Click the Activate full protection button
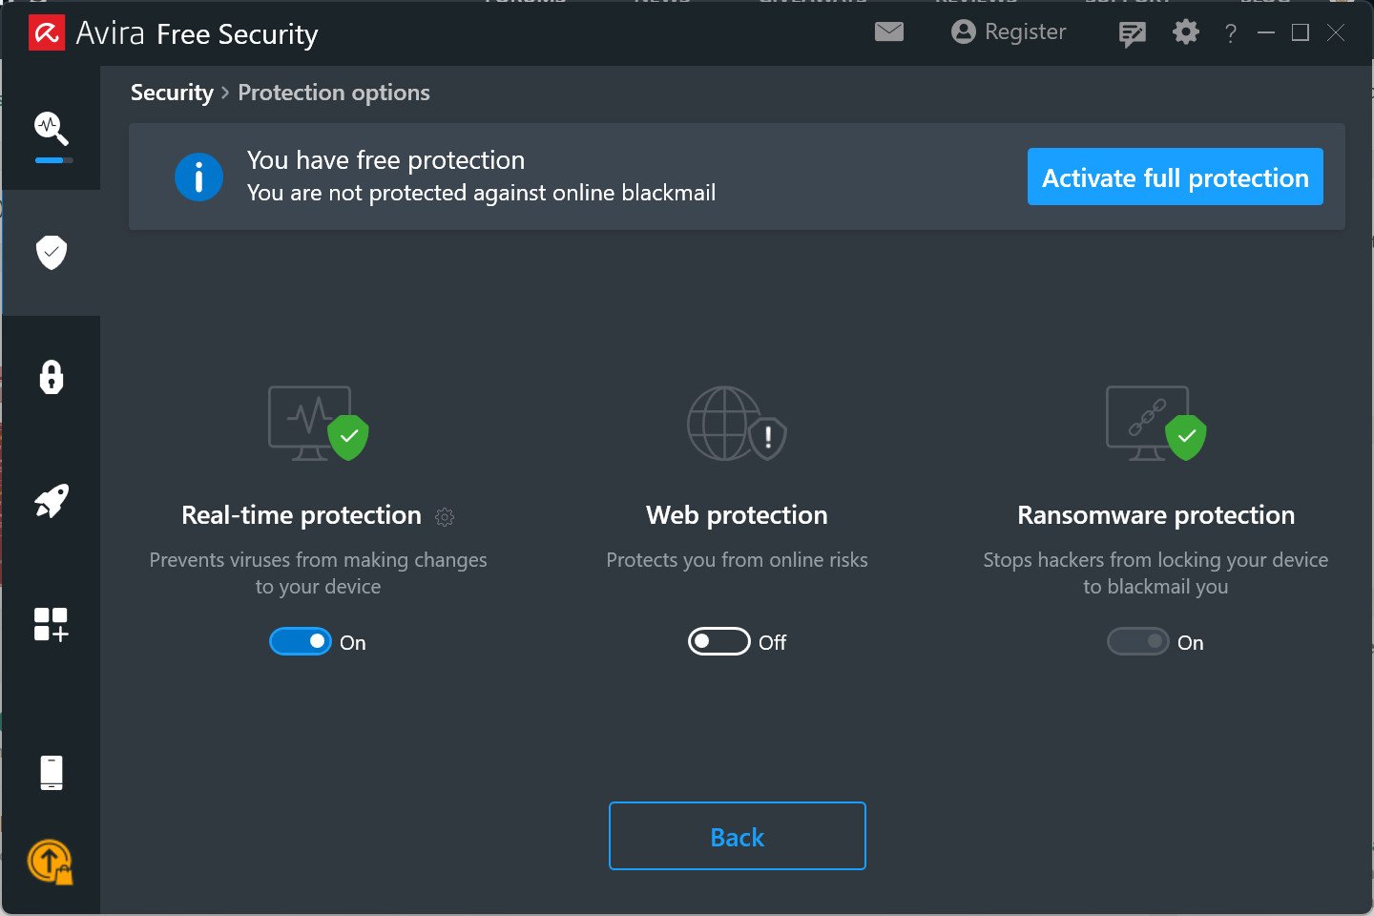 tap(1175, 177)
